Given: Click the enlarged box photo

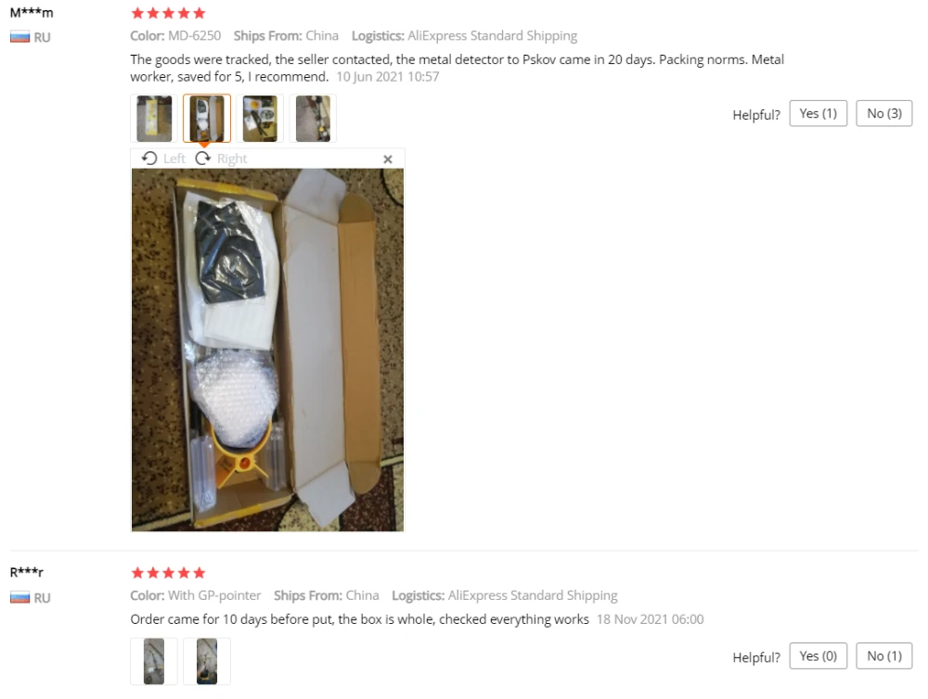Looking at the screenshot, I should (x=267, y=350).
